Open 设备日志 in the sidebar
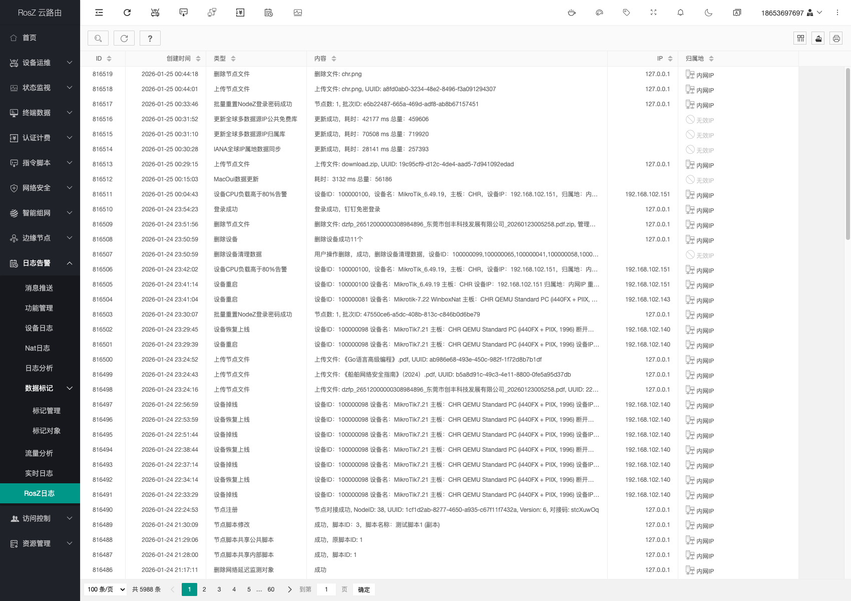Image resolution: width=851 pixels, height=601 pixels. (39, 328)
